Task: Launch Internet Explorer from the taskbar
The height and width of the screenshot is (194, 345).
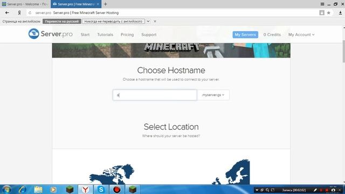Action: (23, 190)
